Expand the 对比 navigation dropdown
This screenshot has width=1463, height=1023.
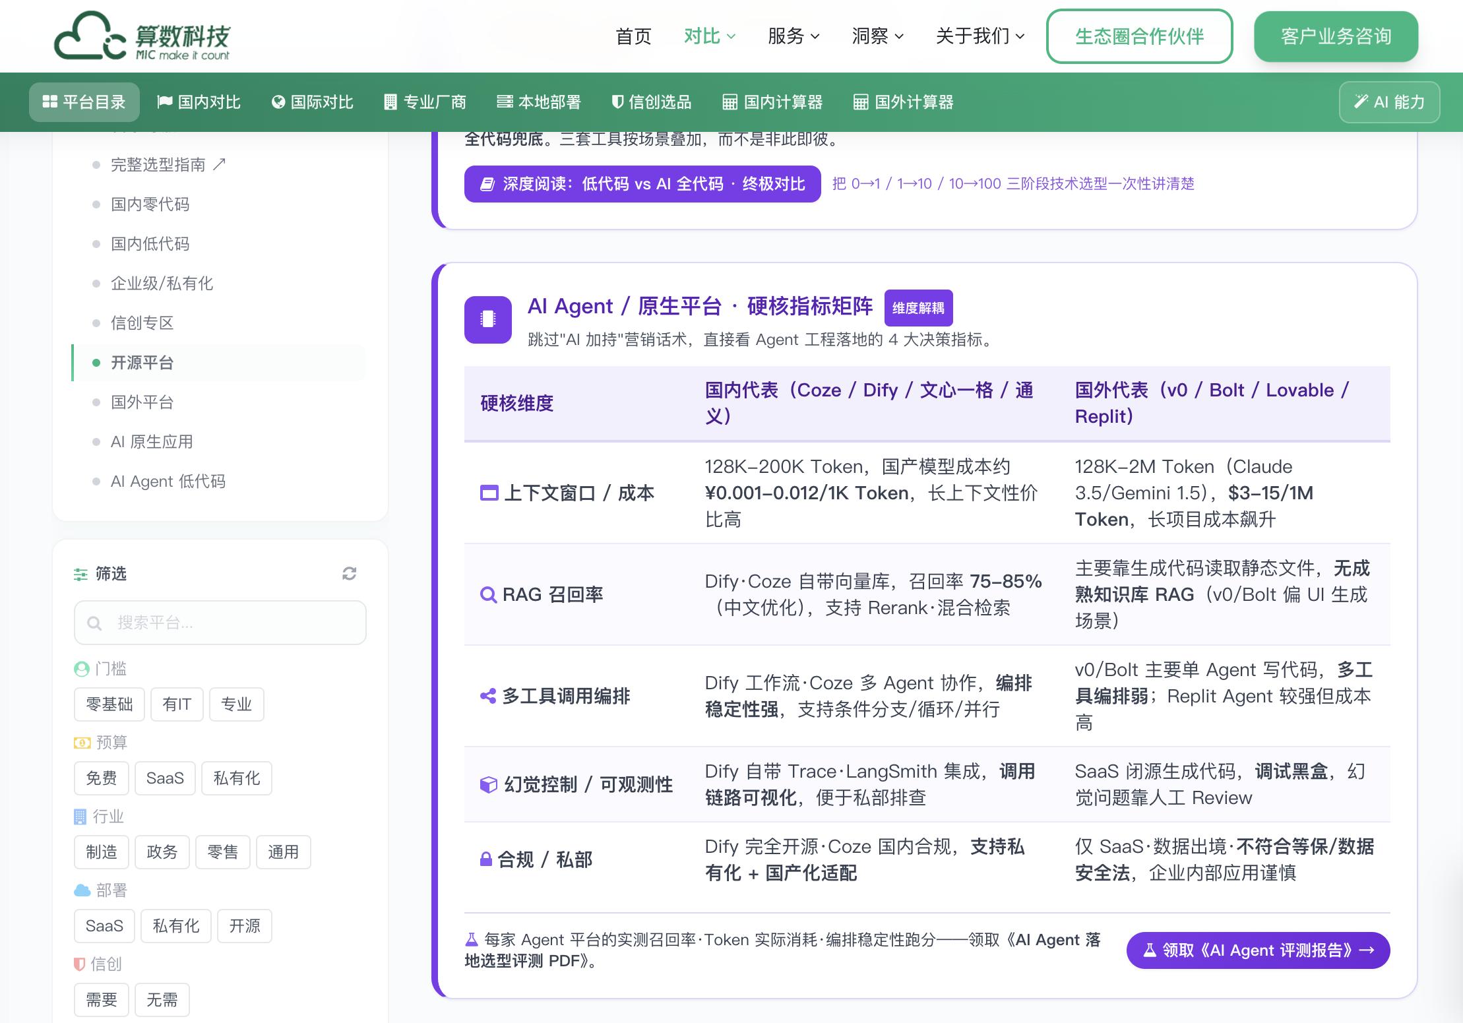pos(710,36)
